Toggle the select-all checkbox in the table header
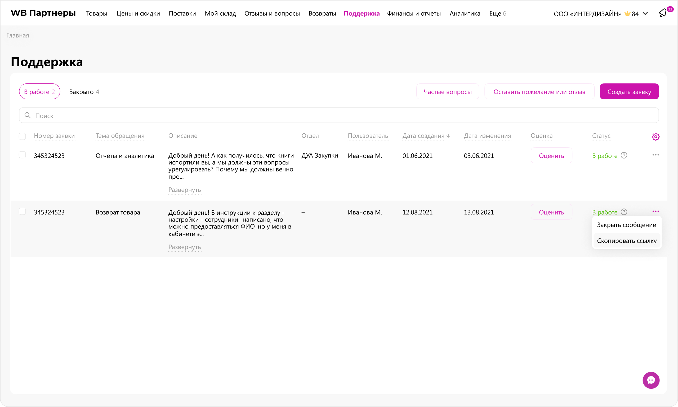This screenshot has width=678, height=407. [23, 136]
